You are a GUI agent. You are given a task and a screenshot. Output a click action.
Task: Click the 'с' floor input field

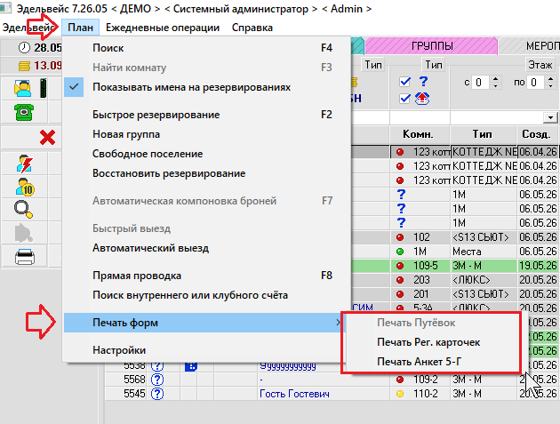(x=482, y=83)
